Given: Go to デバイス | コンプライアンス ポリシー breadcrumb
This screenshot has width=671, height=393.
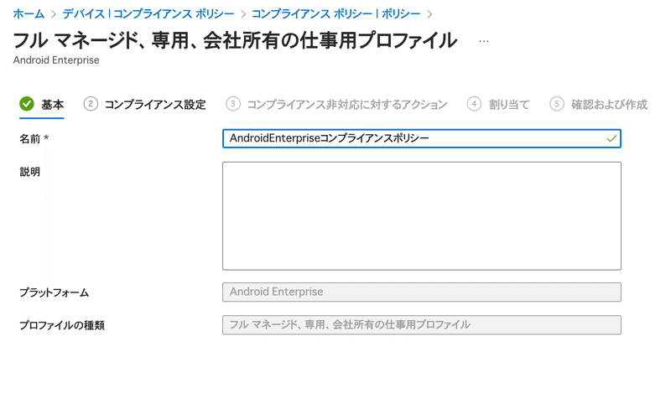Looking at the screenshot, I should (x=148, y=13).
